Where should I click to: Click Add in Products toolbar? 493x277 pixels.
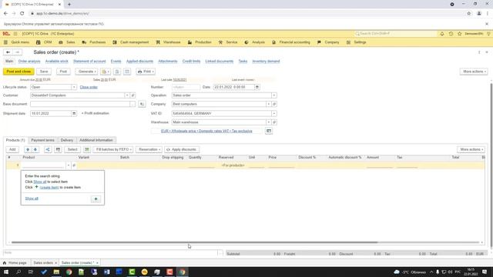point(12,149)
